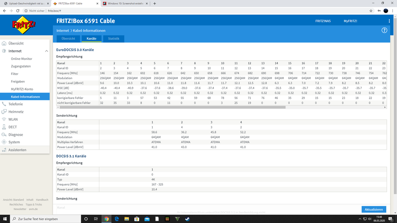The width and height of the screenshot is (397, 223).
Task: Open MyFRITZ! link in header
Action: pos(351,21)
